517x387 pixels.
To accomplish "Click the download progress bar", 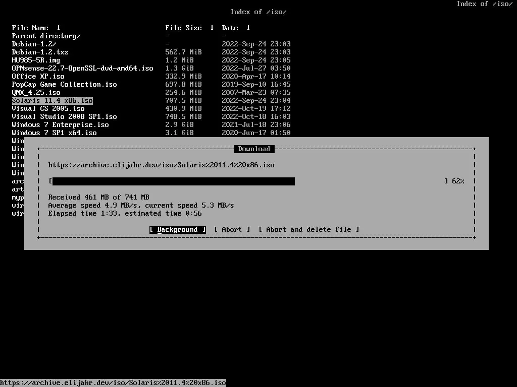I will (x=248, y=181).
